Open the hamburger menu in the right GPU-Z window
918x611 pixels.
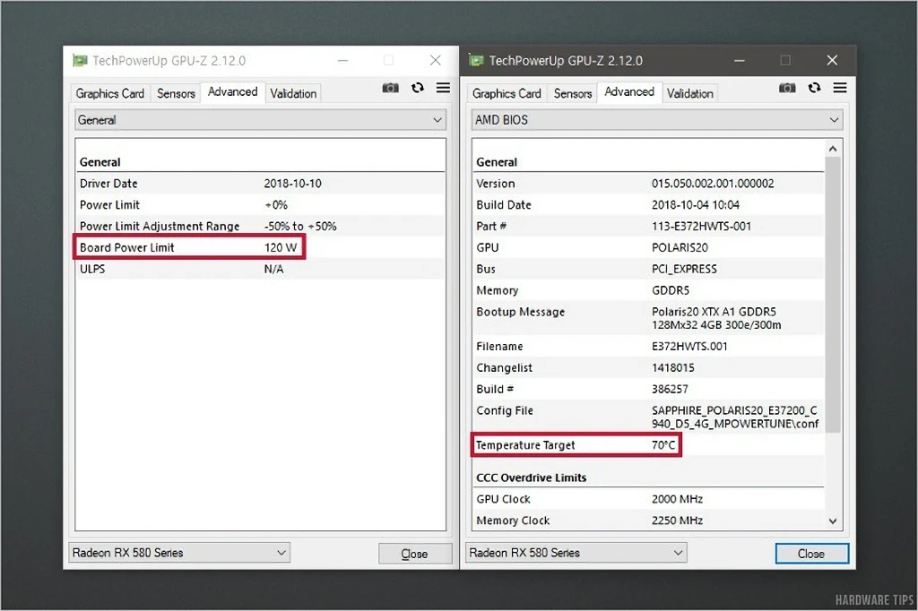click(x=840, y=88)
